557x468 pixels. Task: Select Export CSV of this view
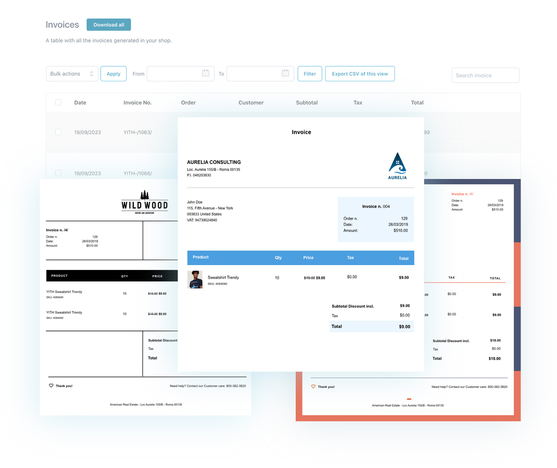tap(359, 73)
